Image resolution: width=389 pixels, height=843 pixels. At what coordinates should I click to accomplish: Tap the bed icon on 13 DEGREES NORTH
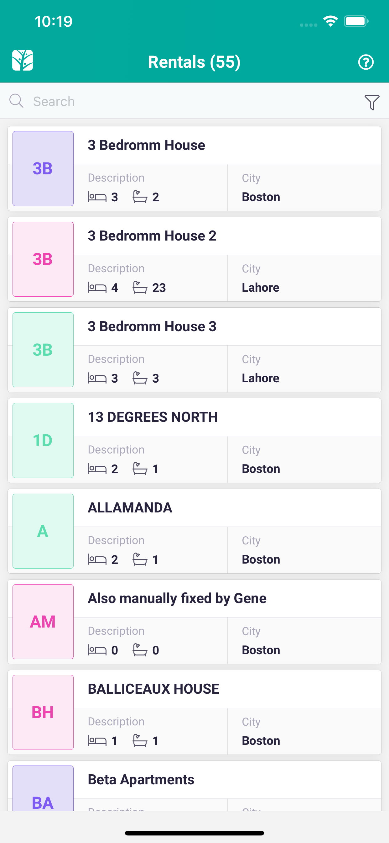[97, 469]
